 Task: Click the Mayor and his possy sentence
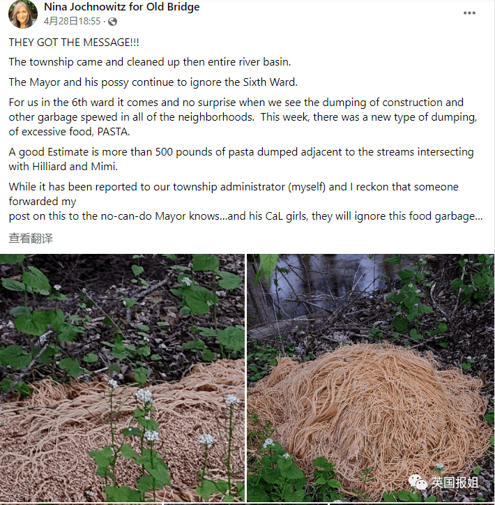[153, 82]
